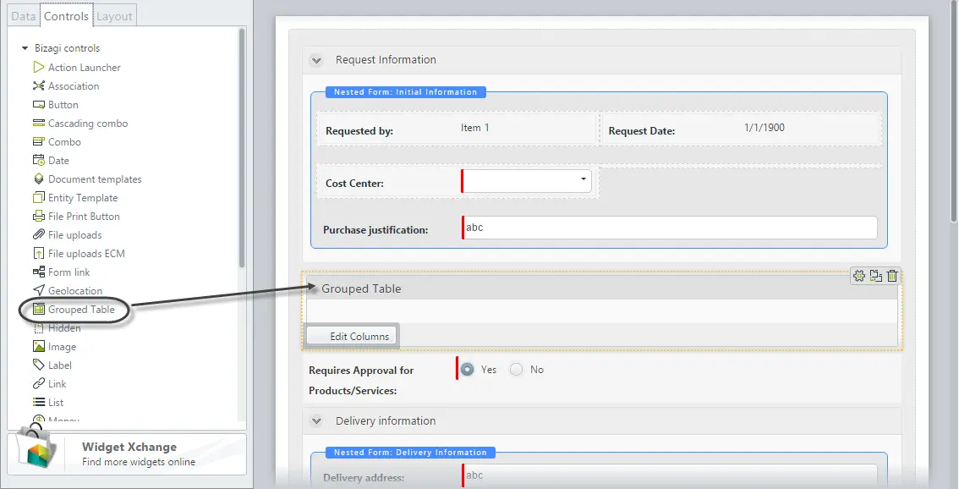Image resolution: width=959 pixels, height=489 pixels.
Task: Select the No radio button
Action: tap(516, 370)
